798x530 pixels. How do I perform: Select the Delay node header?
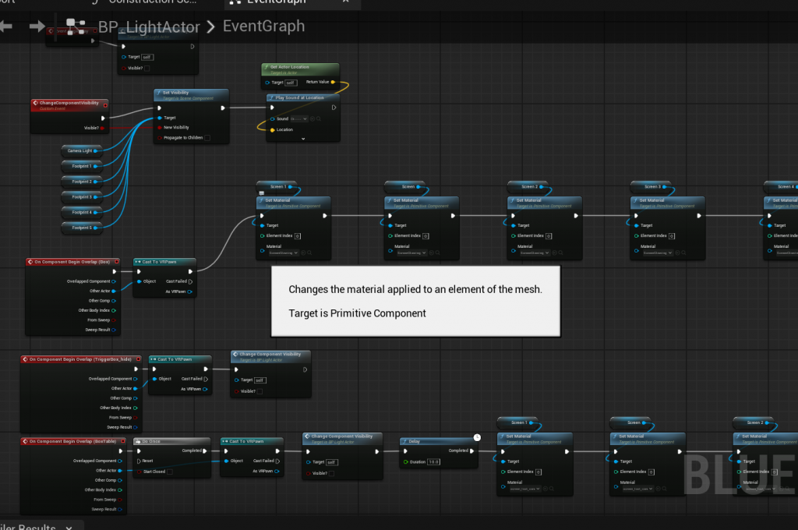[437, 441]
